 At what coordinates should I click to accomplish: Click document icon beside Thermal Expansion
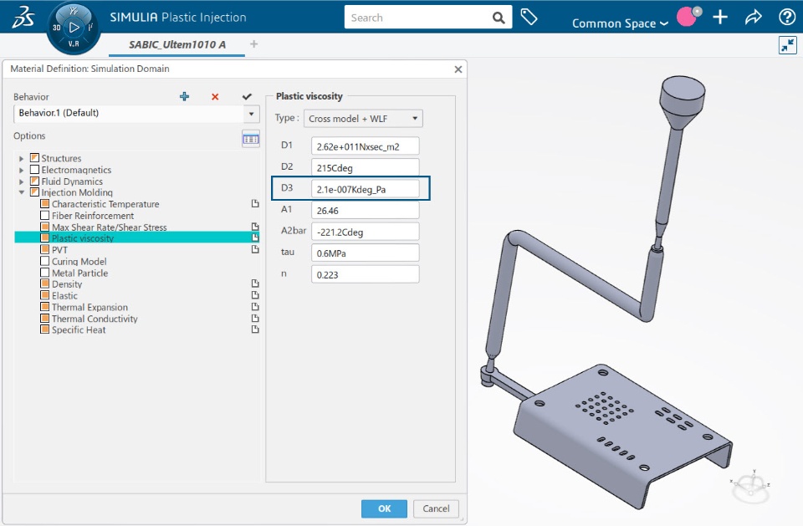tap(255, 307)
